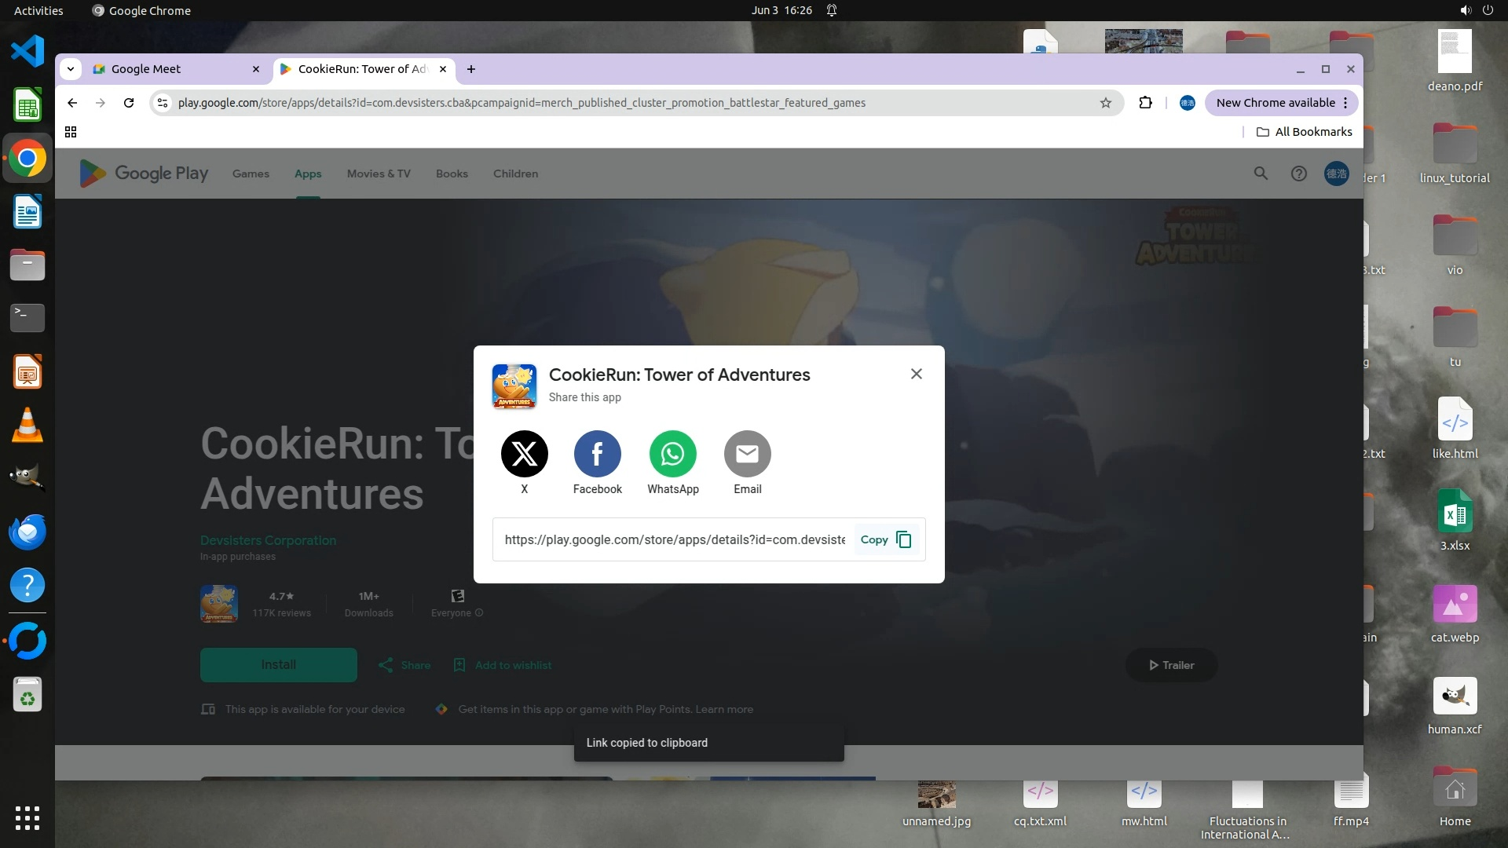Image resolution: width=1508 pixels, height=848 pixels.
Task: Share the app via X icon
Action: [x=524, y=454]
